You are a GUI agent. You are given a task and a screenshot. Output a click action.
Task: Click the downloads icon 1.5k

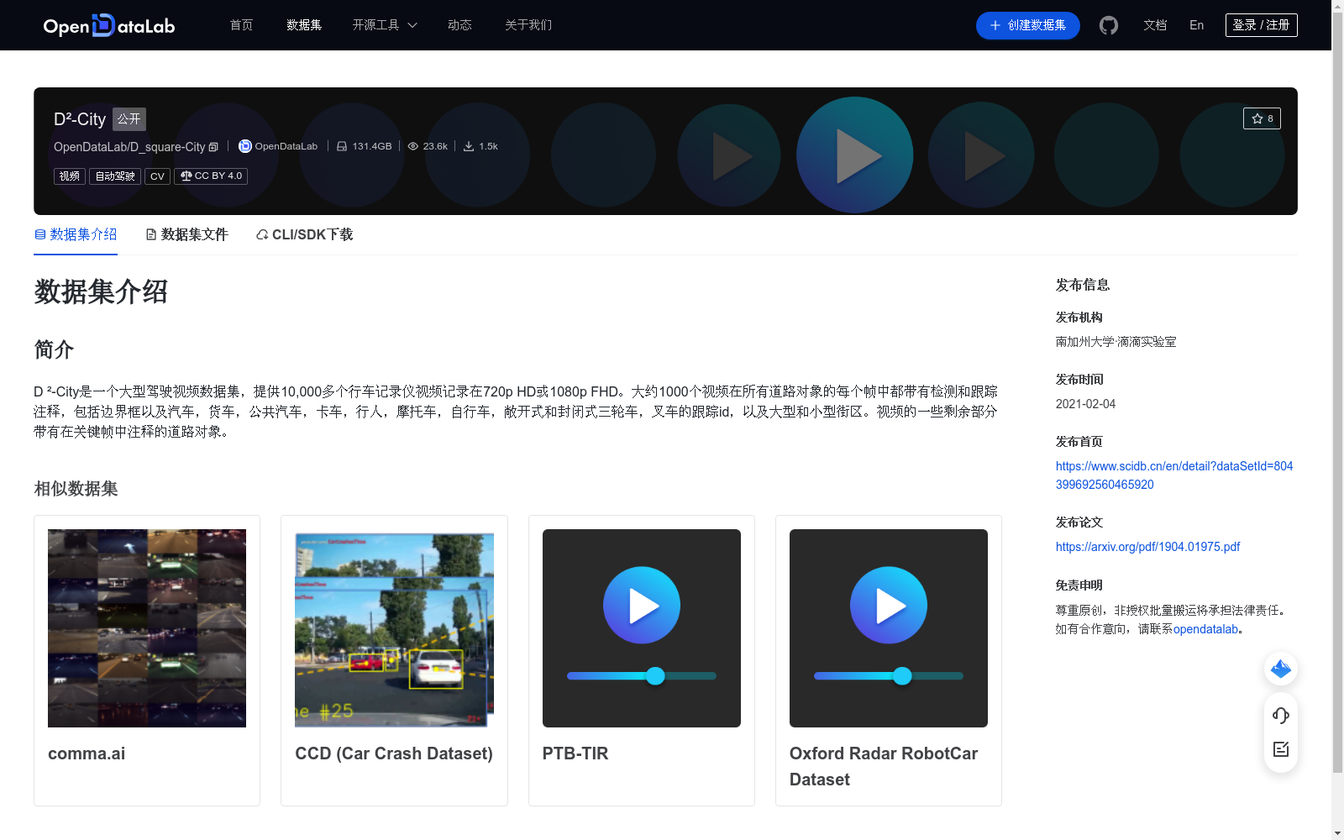point(469,146)
